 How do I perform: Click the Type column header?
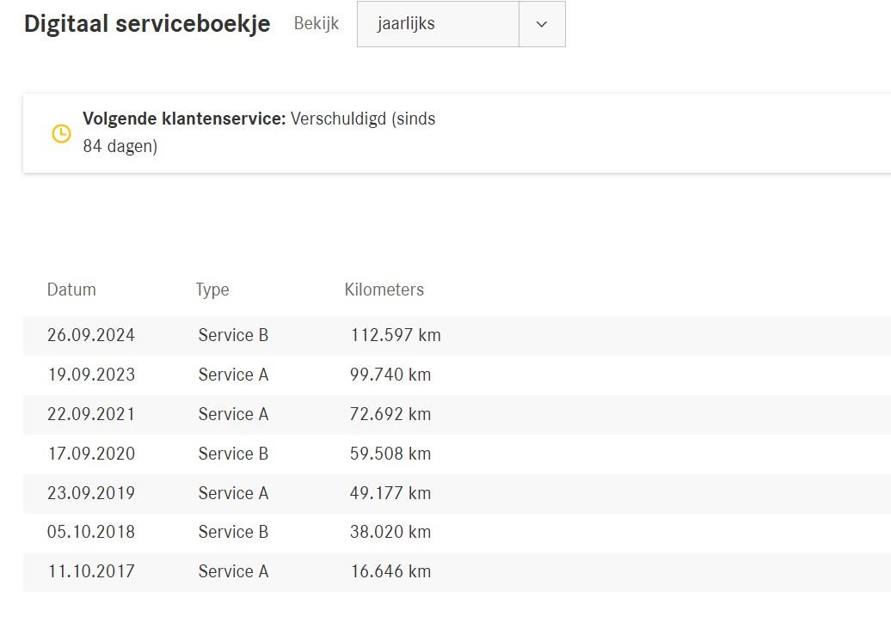tap(212, 290)
